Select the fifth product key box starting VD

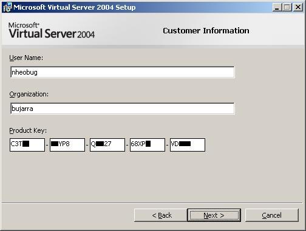(x=188, y=144)
